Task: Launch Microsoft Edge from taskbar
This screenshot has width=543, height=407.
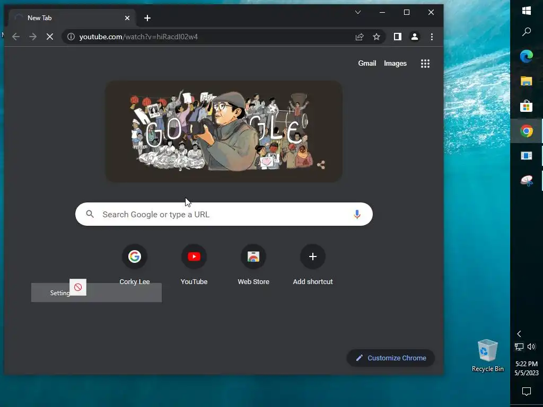Action: (x=527, y=56)
